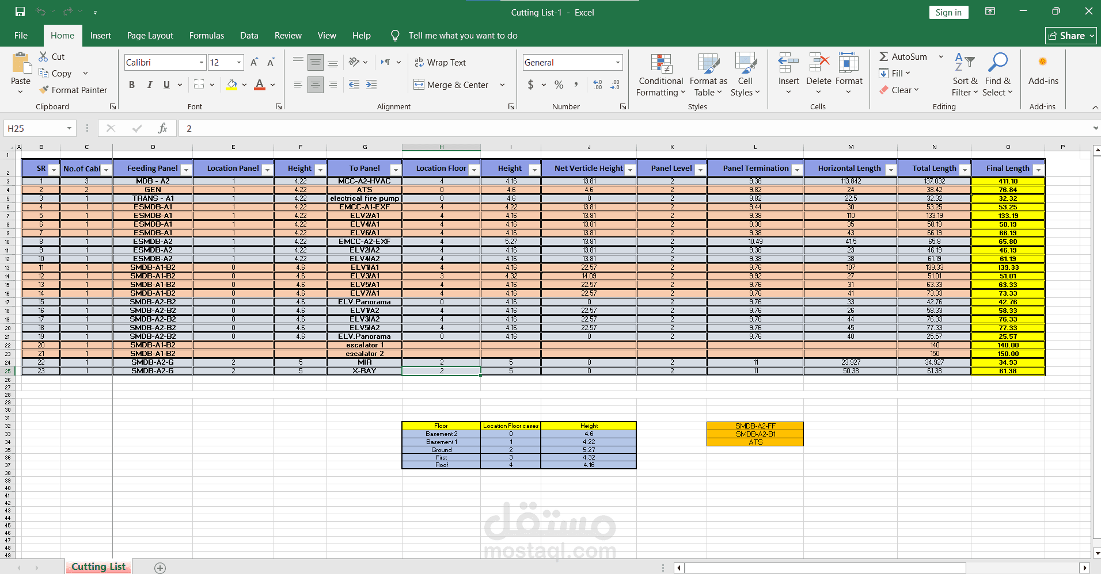Open Format as Table gallery
Screen dimensions: 1101x574
pos(708,75)
